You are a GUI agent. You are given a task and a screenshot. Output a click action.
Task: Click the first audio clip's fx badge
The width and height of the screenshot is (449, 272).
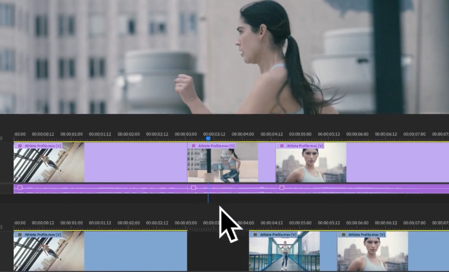20,187
